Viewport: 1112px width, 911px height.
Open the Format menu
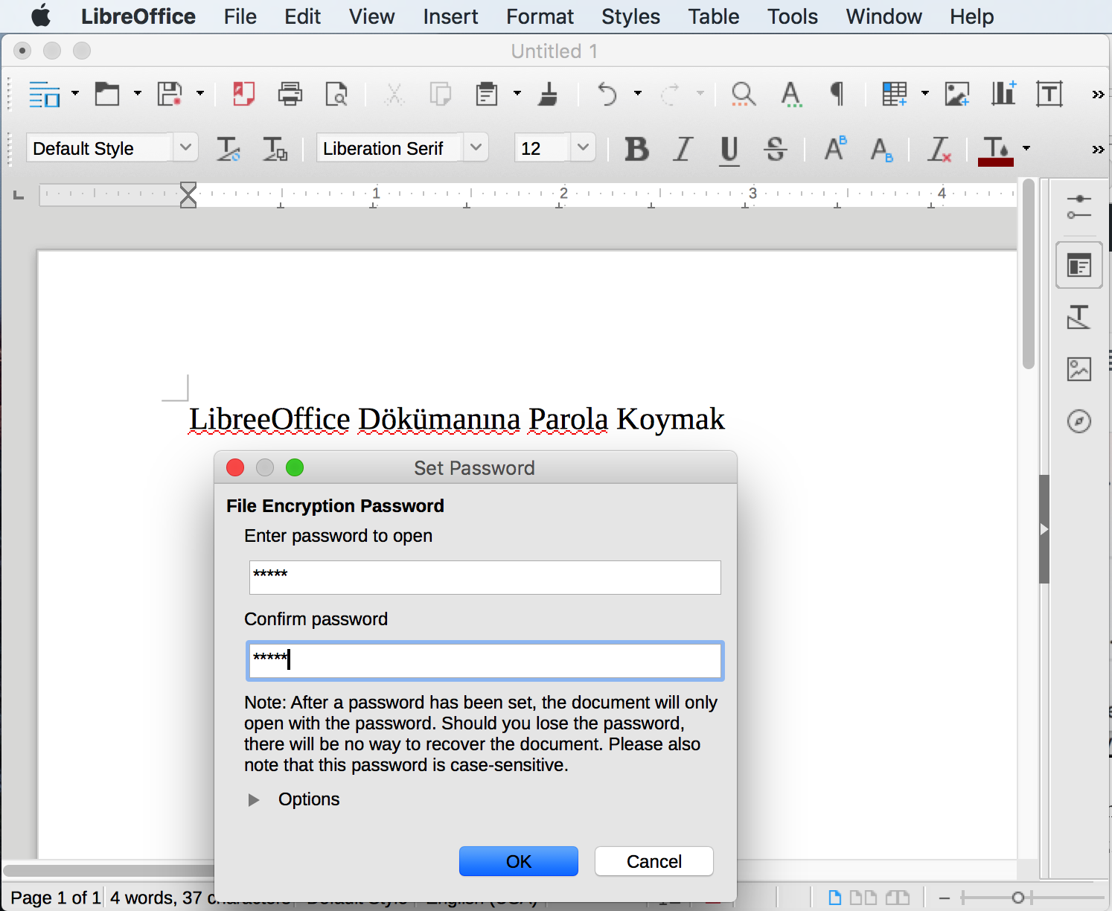pos(540,16)
